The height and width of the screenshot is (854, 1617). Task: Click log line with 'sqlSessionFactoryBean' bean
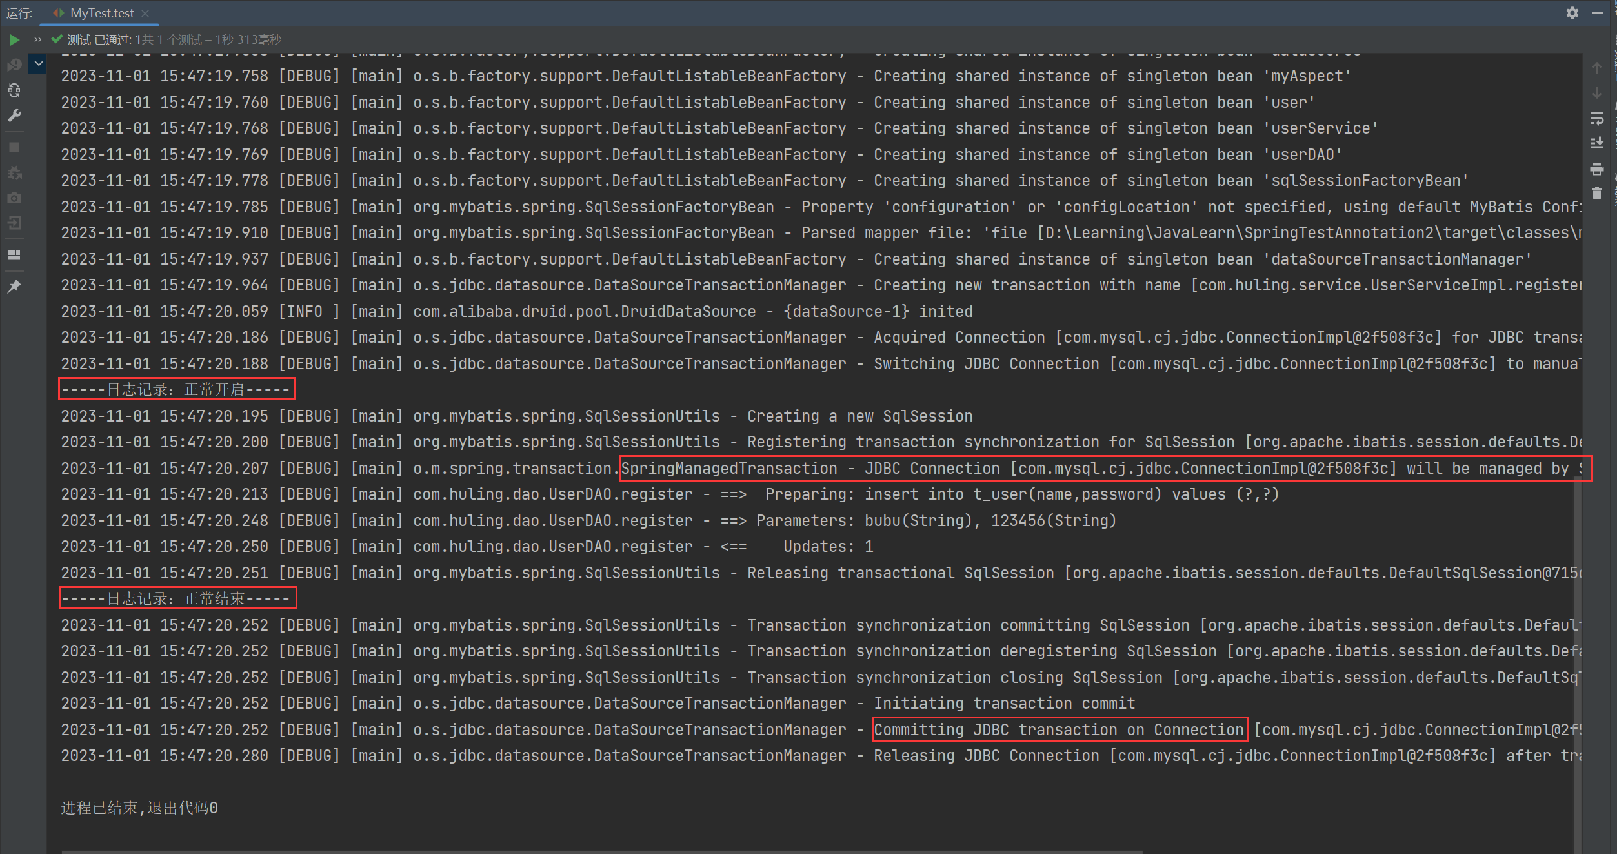(765, 181)
